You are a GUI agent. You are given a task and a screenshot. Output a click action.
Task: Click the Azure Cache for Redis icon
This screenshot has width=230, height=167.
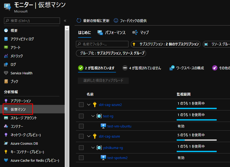click(6, 160)
